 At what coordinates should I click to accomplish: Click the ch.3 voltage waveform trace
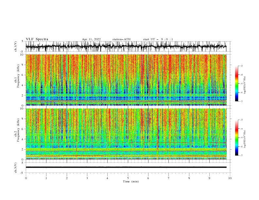coord(126,167)
